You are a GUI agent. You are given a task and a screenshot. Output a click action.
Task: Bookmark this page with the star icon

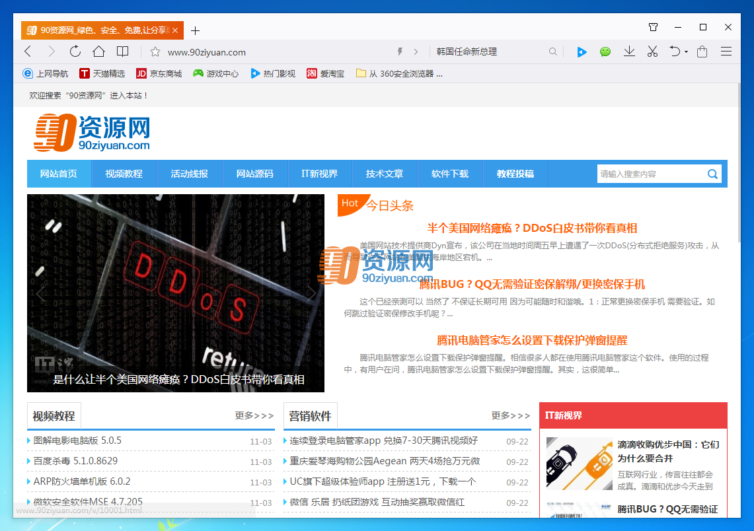click(155, 52)
